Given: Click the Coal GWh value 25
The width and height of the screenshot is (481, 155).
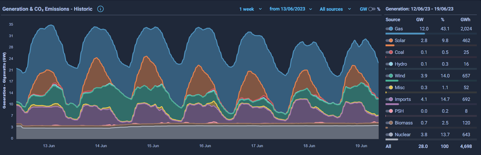Looking at the screenshot, I should [x=466, y=52].
